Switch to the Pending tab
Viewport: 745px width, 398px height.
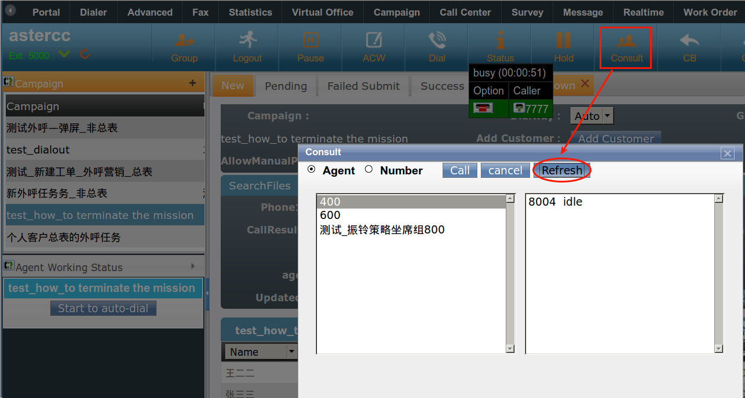[x=286, y=86]
